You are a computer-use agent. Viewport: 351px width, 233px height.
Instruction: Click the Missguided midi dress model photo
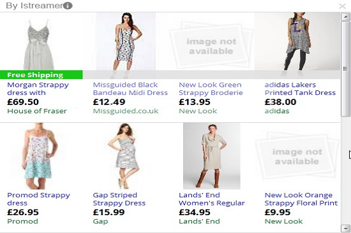(126, 41)
